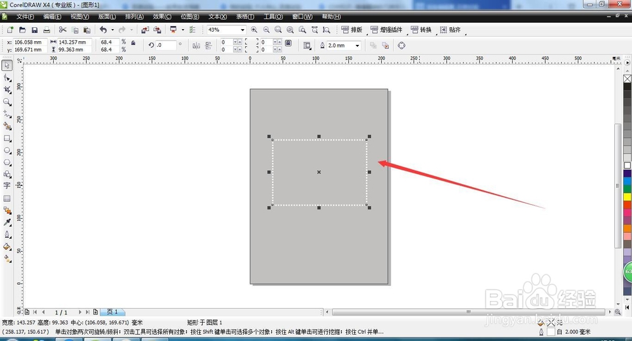Open a file with the Open folder icon

pyautogui.click(x=23, y=30)
